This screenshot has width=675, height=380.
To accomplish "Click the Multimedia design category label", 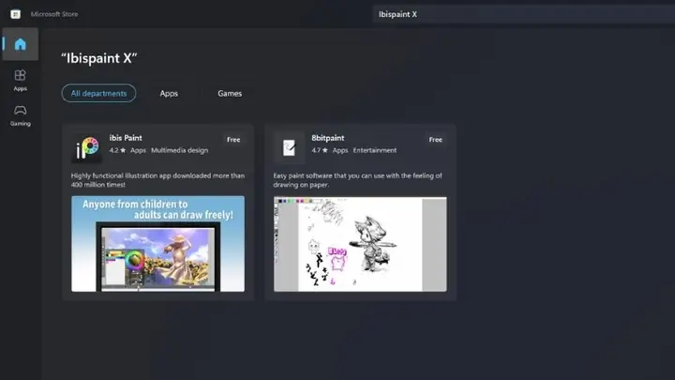I will point(179,150).
